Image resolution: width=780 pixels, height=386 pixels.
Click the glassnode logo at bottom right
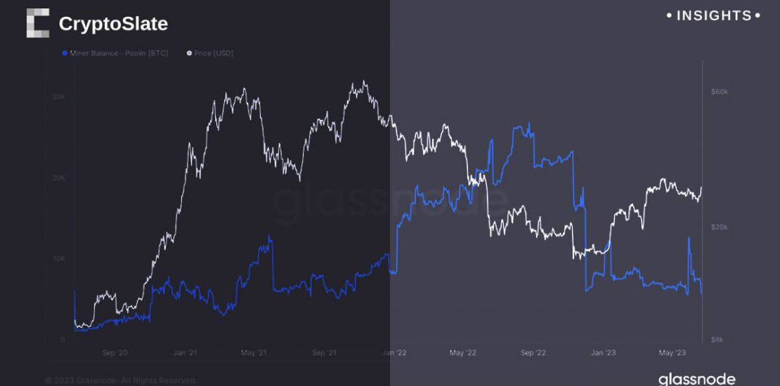tap(696, 379)
